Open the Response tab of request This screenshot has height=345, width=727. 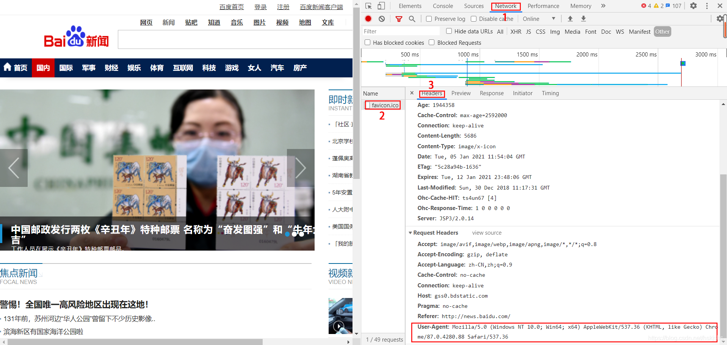click(x=492, y=93)
